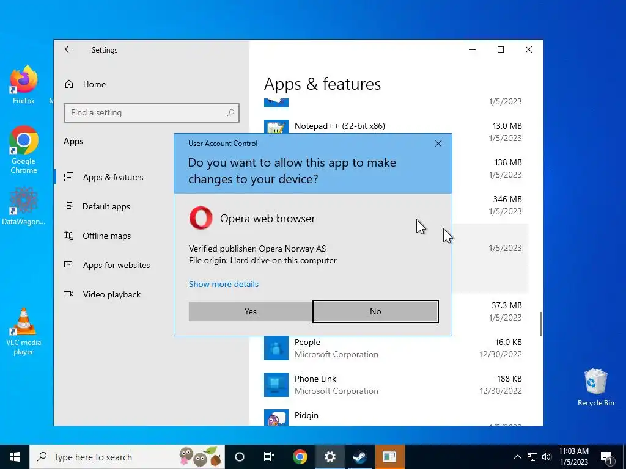The width and height of the screenshot is (626, 469).
Task: Select Apps for websites sidebar item
Action: pos(116,265)
